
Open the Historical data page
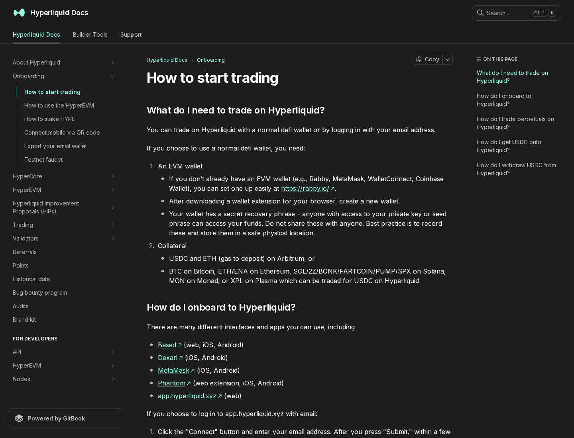pos(31,279)
